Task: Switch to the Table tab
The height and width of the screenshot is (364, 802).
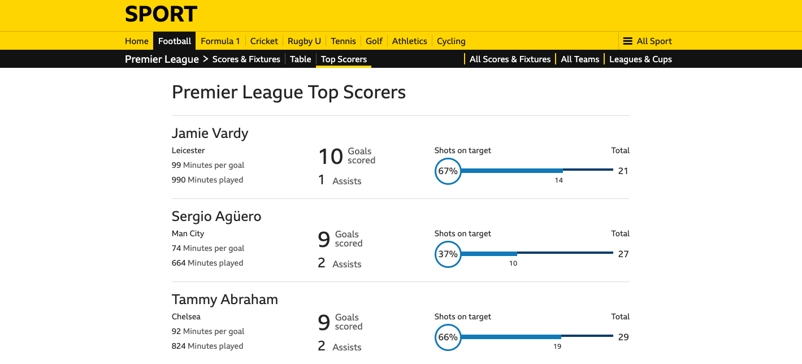Action: click(301, 59)
